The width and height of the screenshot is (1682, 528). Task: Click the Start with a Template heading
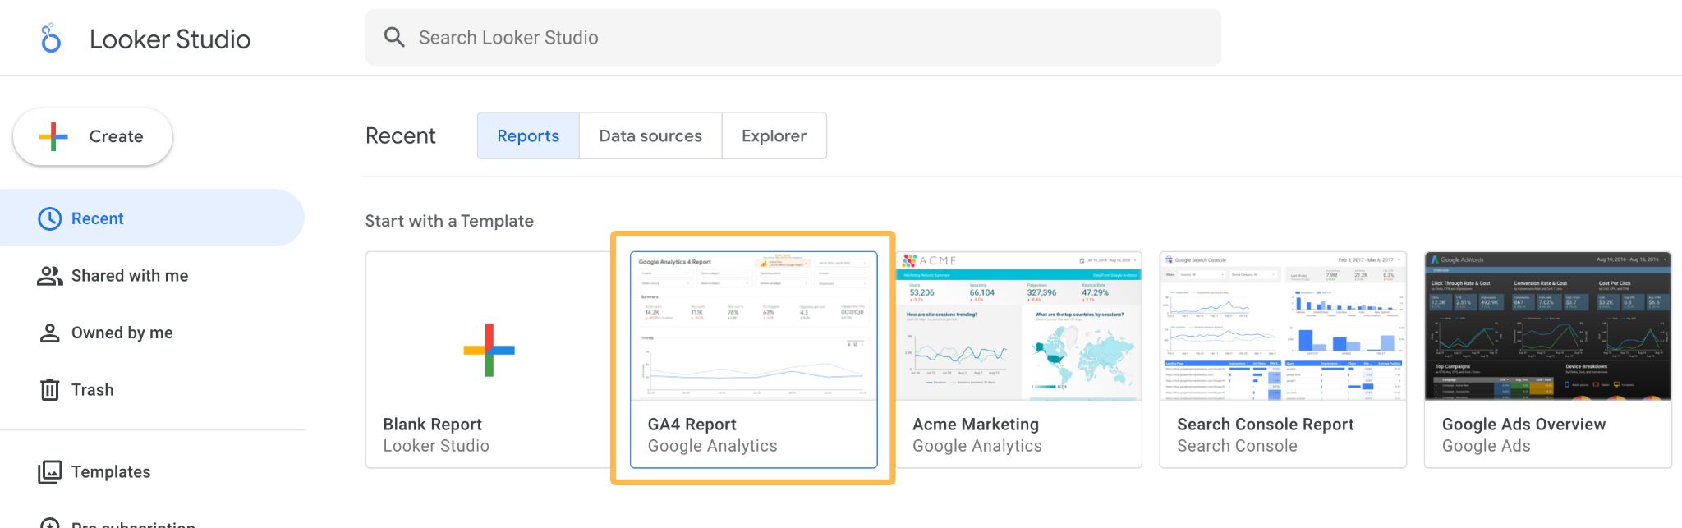coord(449,221)
